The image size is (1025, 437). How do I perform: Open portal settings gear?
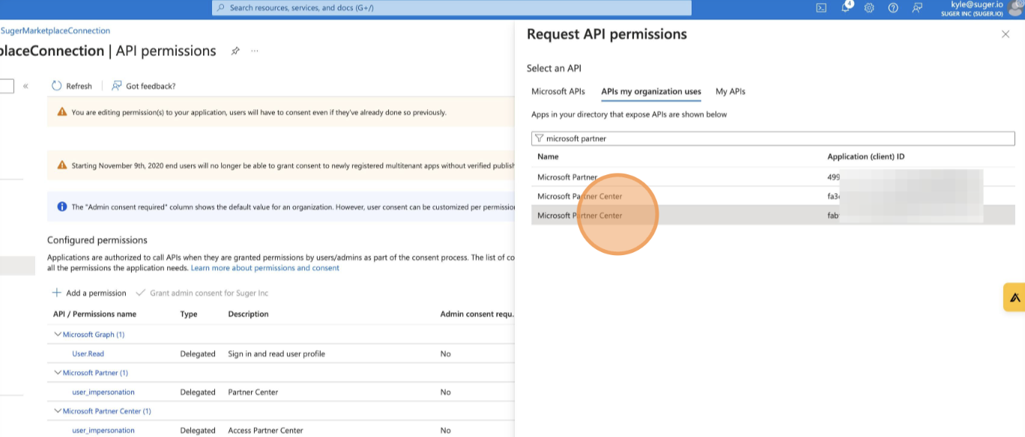(x=869, y=7)
